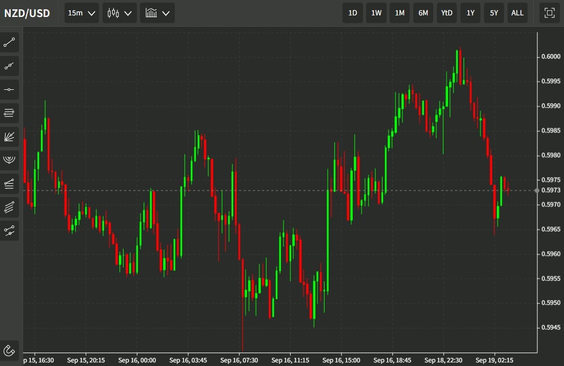This screenshot has height=366, width=564.
Task: Set chart range to 1M
Action: pyautogui.click(x=399, y=13)
